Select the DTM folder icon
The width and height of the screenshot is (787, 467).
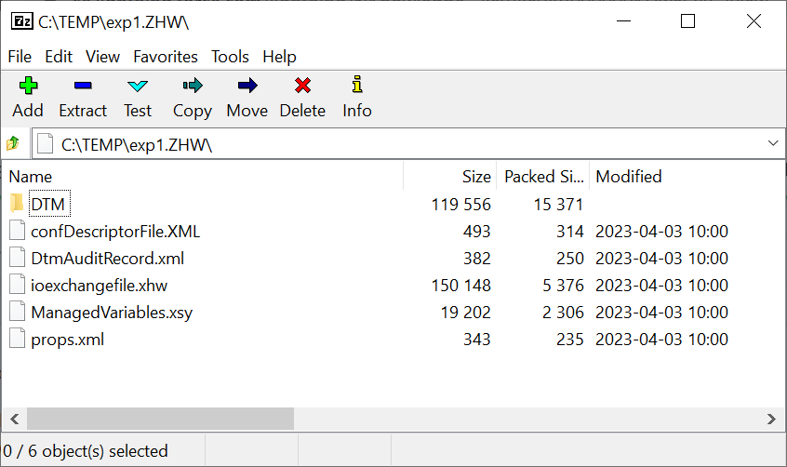tap(17, 204)
